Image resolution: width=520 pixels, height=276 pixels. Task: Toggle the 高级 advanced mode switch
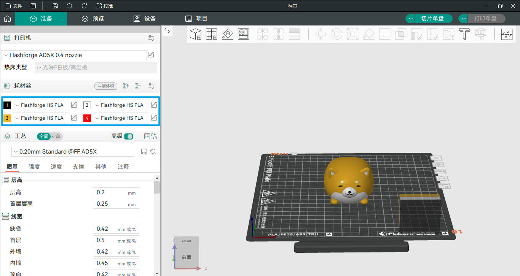[x=129, y=136]
